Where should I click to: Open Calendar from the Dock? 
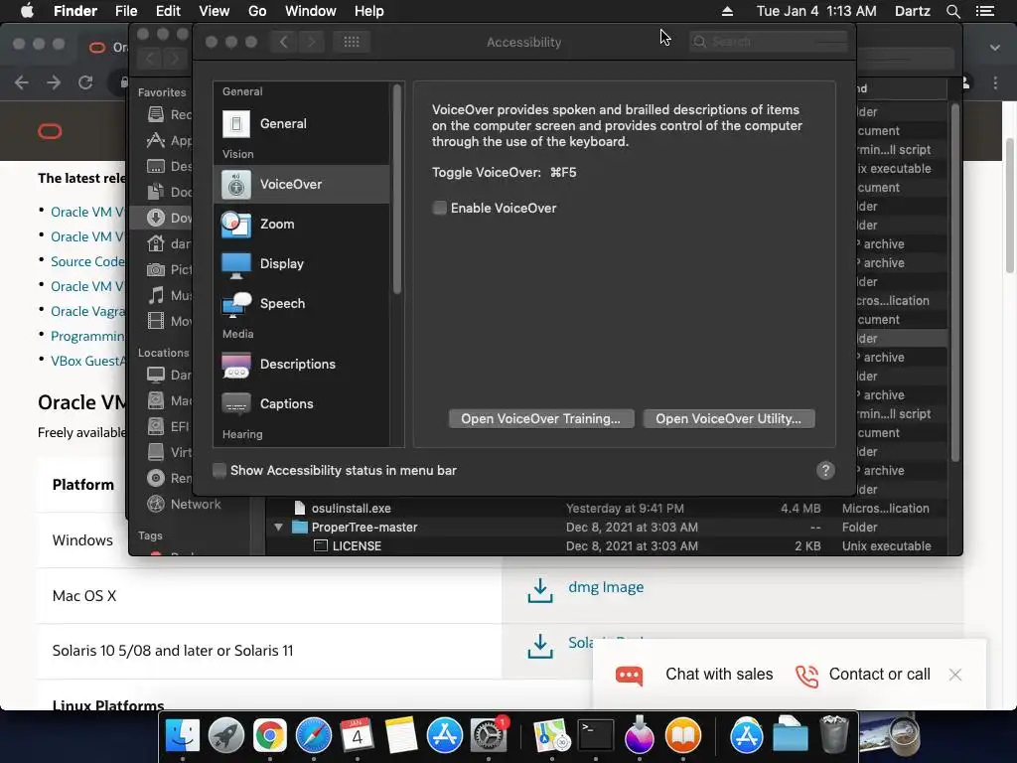pos(357,736)
